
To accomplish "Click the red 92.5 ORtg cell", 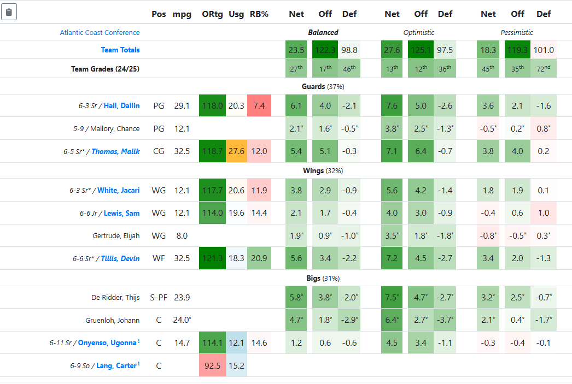I will (212, 365).
